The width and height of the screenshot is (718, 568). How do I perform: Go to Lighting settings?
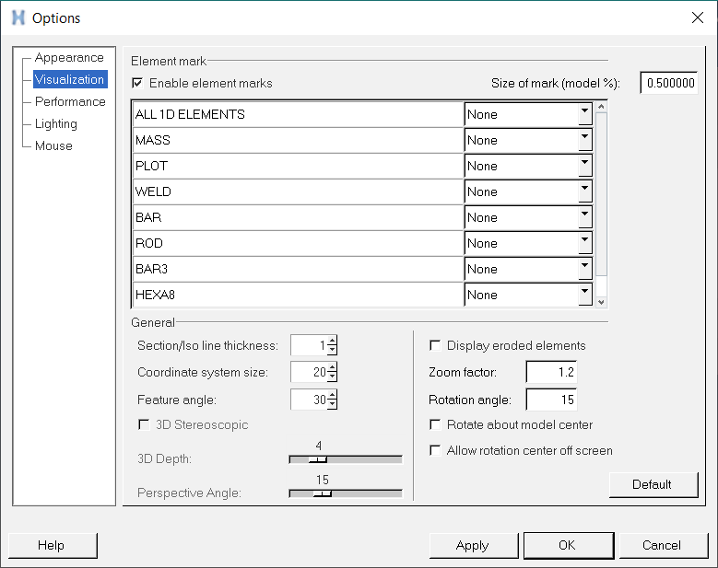pyautogui.click(x=56, y=123)
